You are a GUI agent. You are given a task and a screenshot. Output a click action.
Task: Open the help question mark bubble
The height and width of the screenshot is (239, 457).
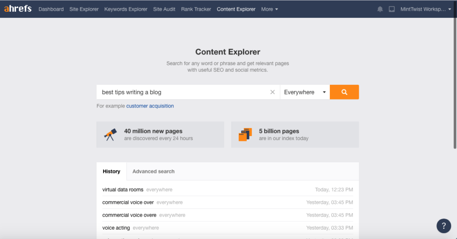click(x=444, y=226)
